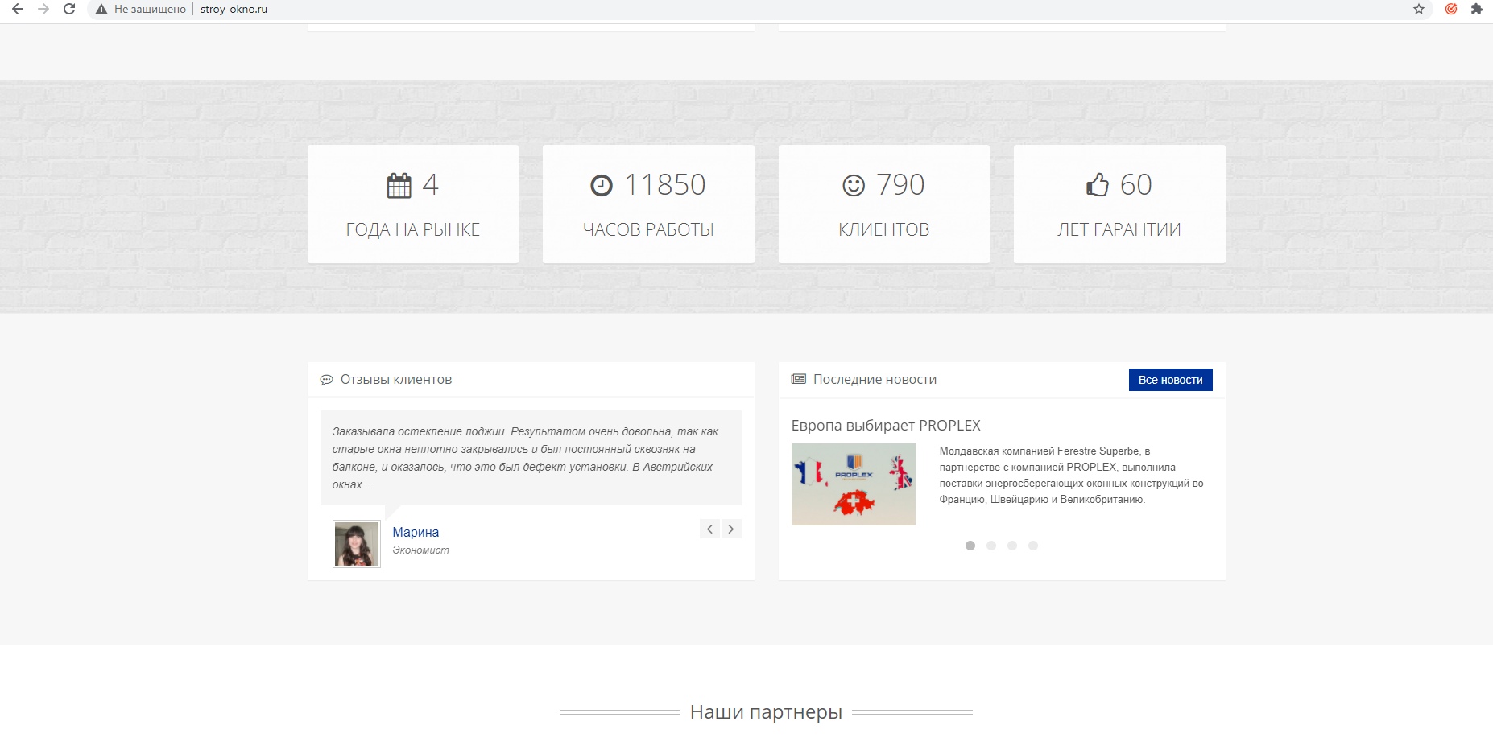Click the 790 counter number
Screen dimensions: 1493x754
[900, 185]
